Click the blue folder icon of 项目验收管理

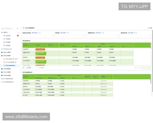2,75
